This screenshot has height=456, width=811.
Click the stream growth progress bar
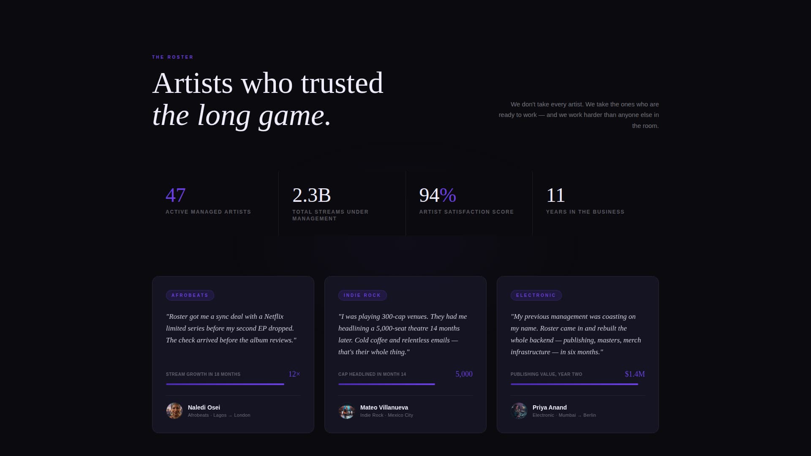pos(224,384)
